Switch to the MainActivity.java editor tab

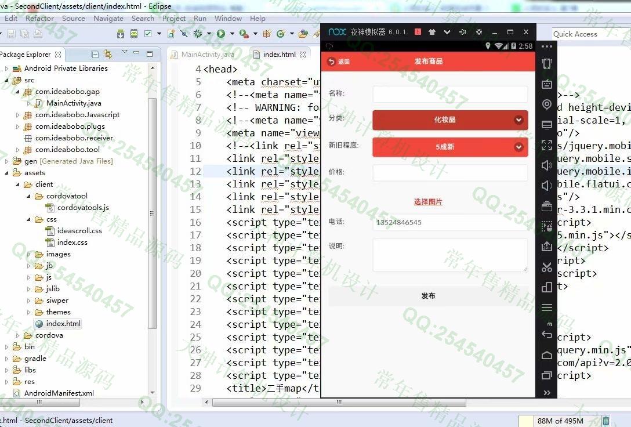tap(203, 55)
